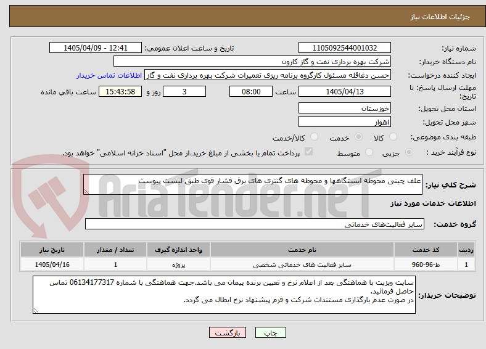Click the buyer name field شرکت بهره برداری نفت و گاز کارون

point(252,62)
